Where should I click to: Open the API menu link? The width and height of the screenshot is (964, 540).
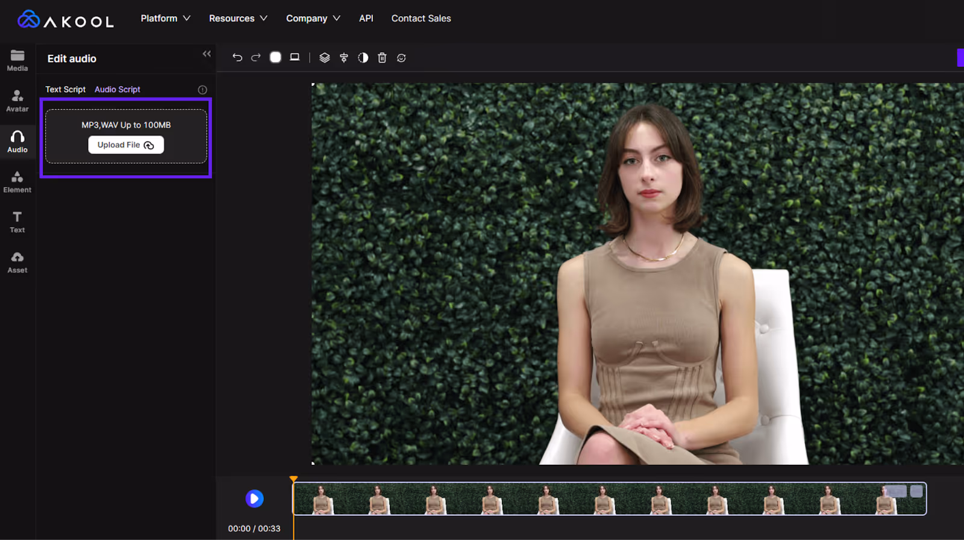(x=366, y=18)
